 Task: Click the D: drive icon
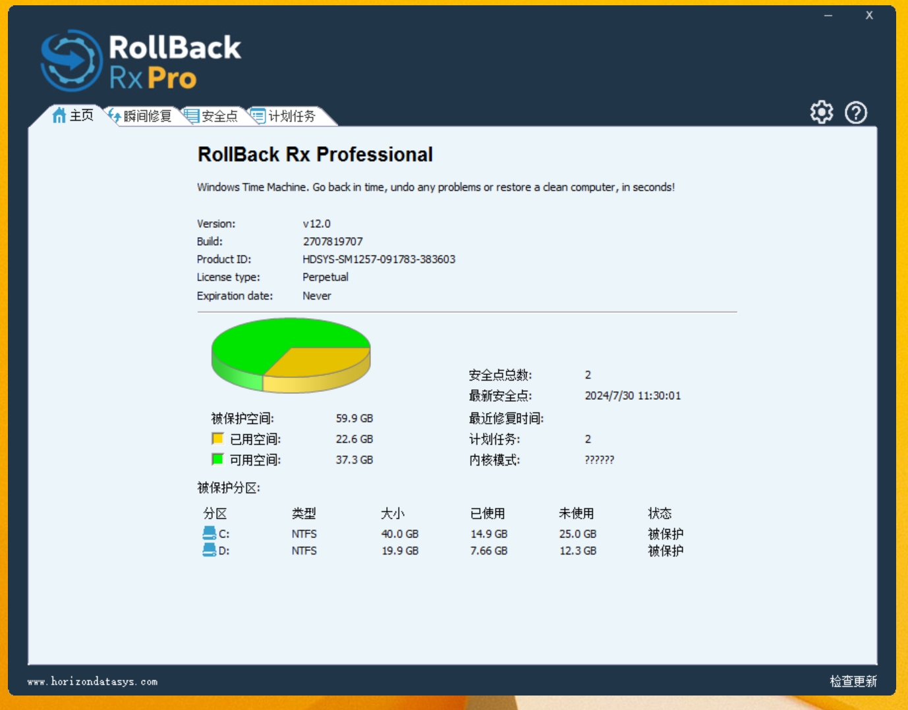point(210,551)
